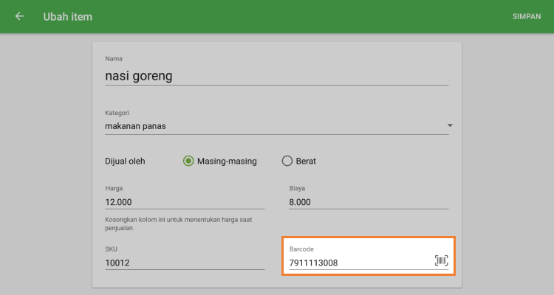This screenshot has width=554, height=295.
Task: Click the Dijual oleh label
Action: pyautogui.click(x=130, y=161)
